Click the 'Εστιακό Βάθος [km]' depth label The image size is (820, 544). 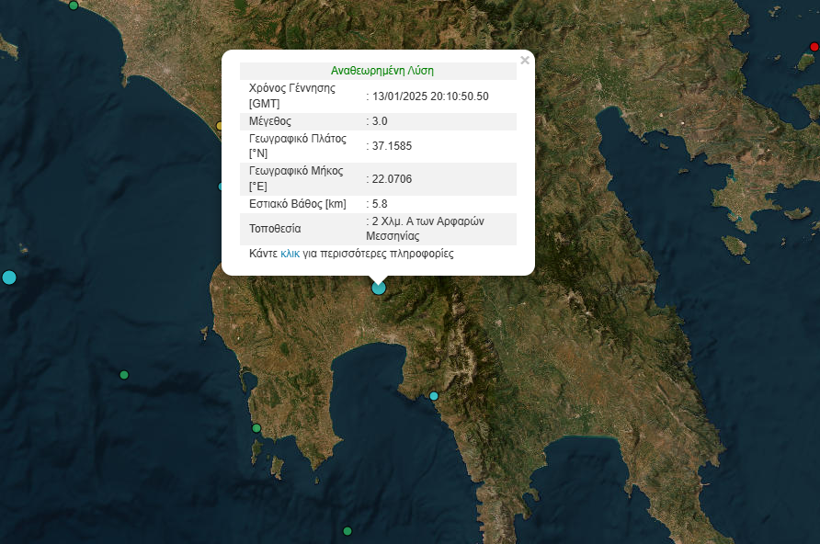pos(297,203)
